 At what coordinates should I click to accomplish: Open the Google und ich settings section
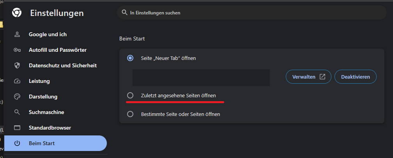(48, 34)
